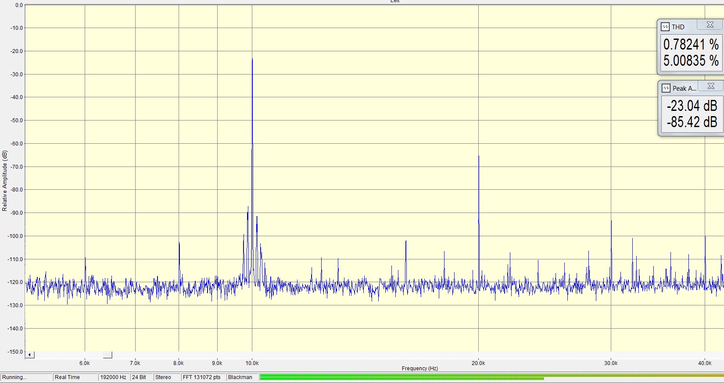
Task: Click the -150.0 amplitude axis label
Action: coord(15,352)
